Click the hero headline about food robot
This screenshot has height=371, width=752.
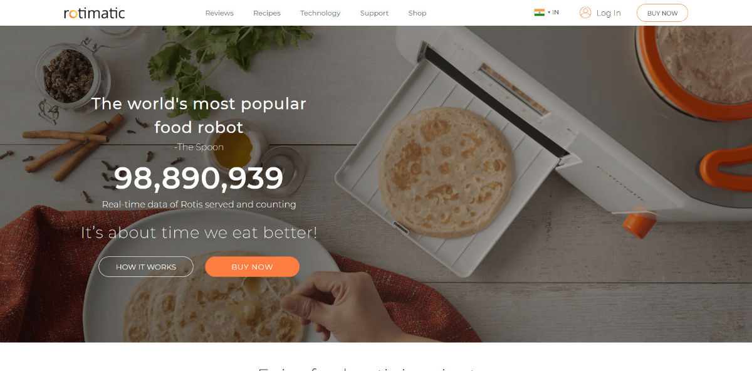click(199, 115)
